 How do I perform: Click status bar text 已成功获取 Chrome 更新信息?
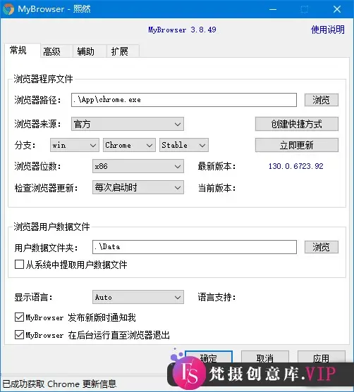(x=59, y=384)
